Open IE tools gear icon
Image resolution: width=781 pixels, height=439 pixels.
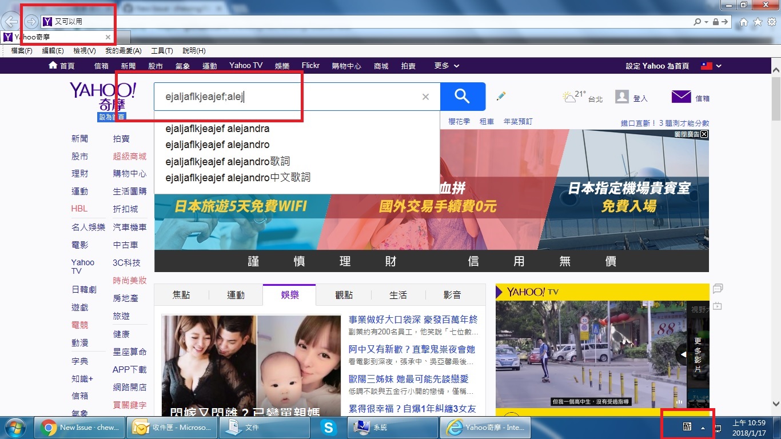772,22
